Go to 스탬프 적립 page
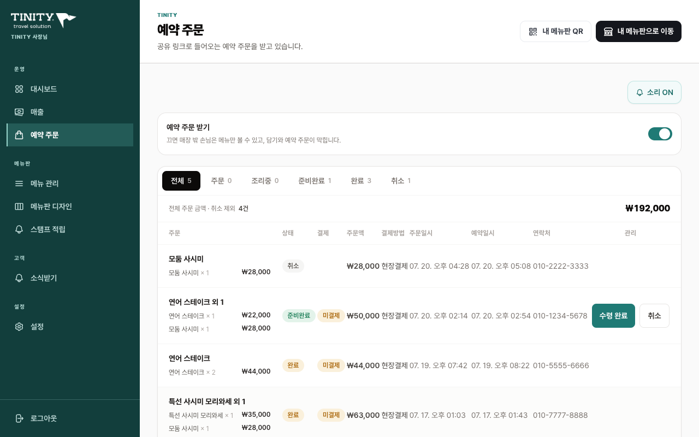The height and width of the screenshot is (437, 699). pos(70,229)
